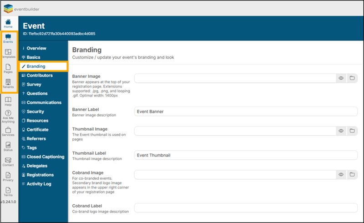The image size is (364, 223).
Task: Open the Templates section icon
Action: pos(8,53)
